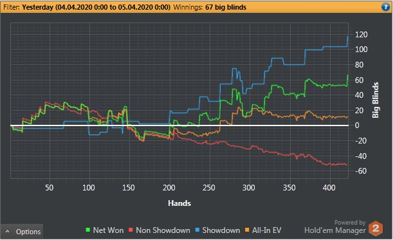Click the 200 label on hands axis
The width and height of the screenshot is (393, 240).
pos(169,188)
